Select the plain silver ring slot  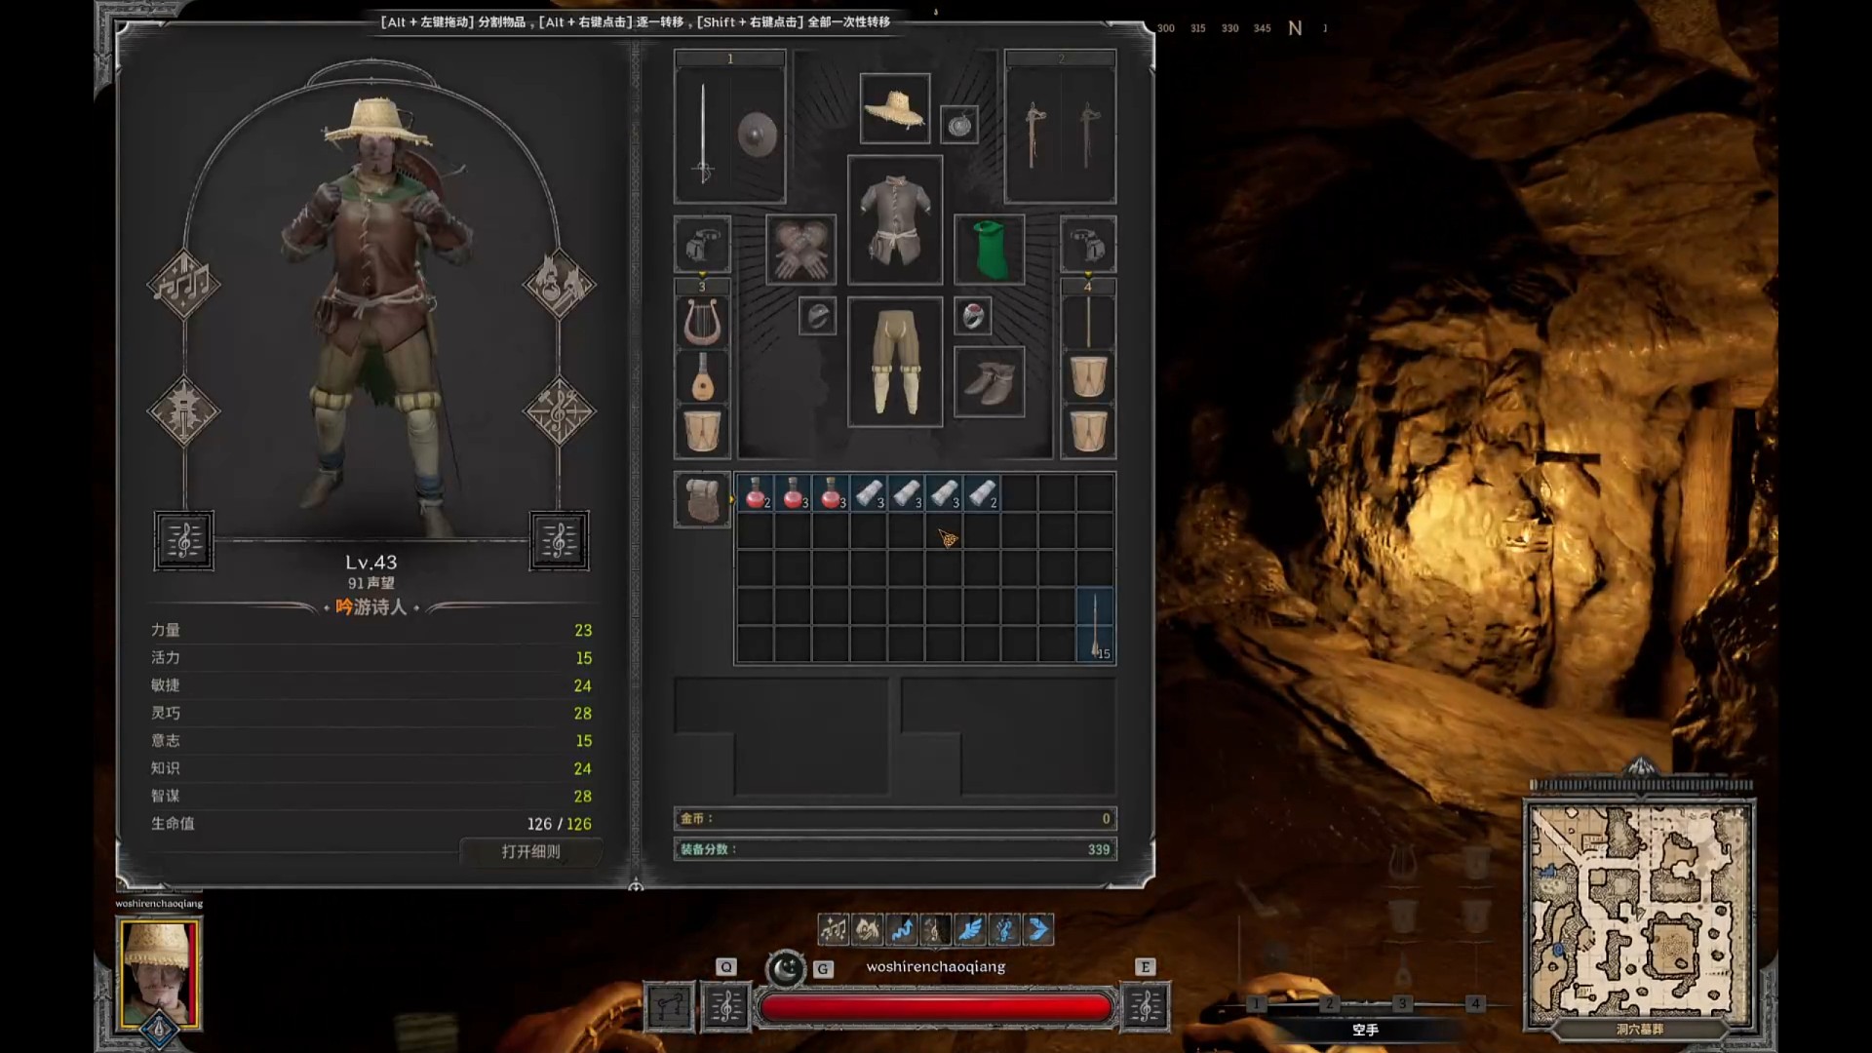point(817,316)
